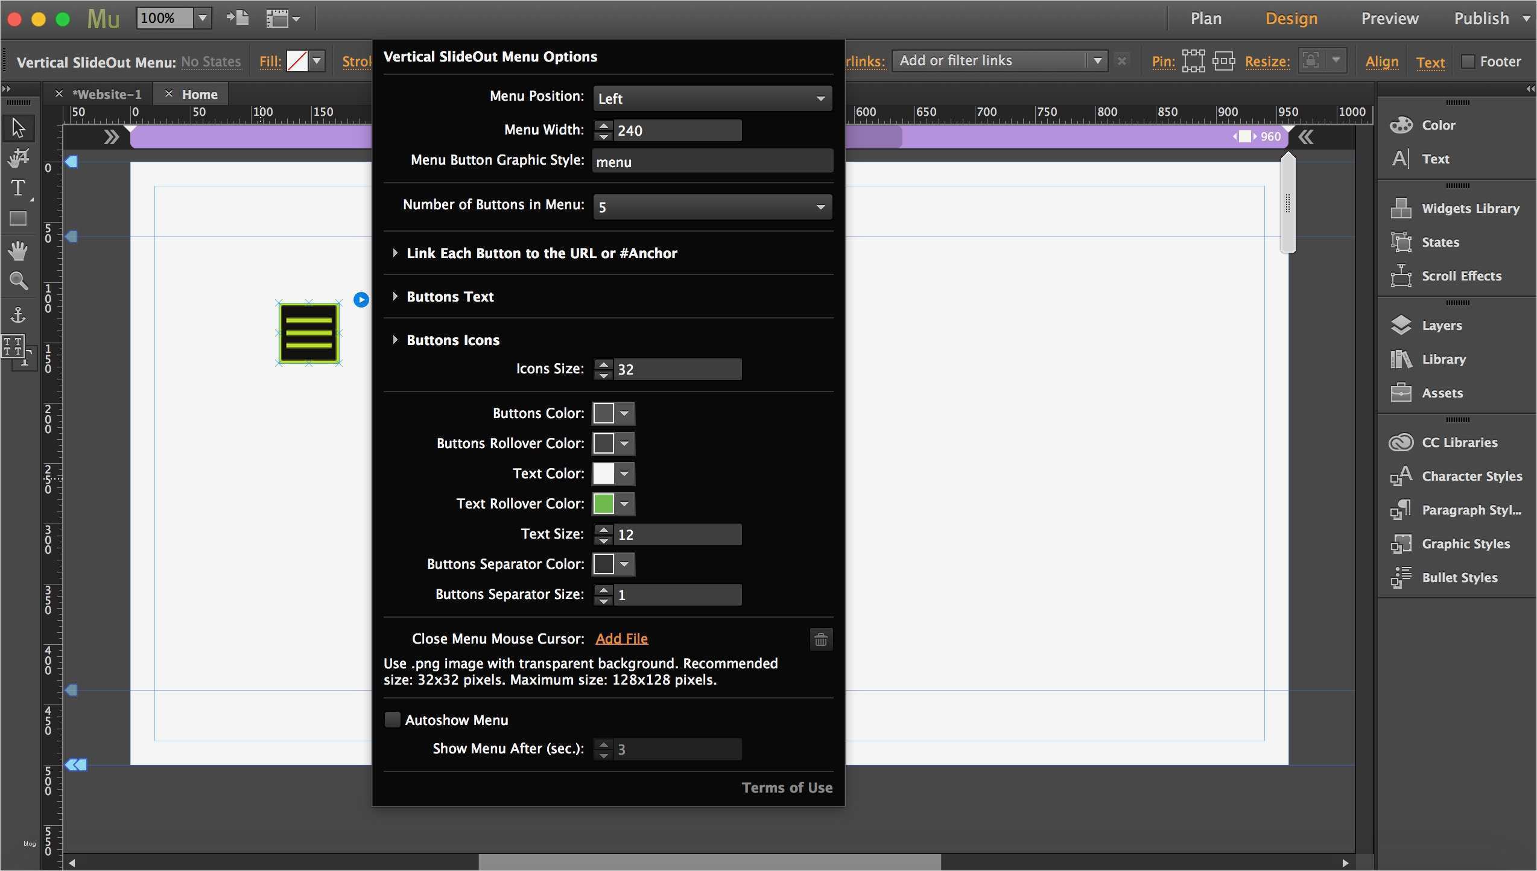Enable the Autoshow Menu checkbox

(x=393, y=720)
